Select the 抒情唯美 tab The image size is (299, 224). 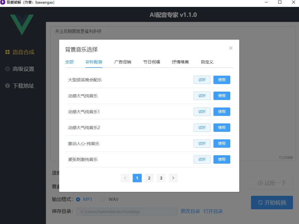tap(180, 62)
